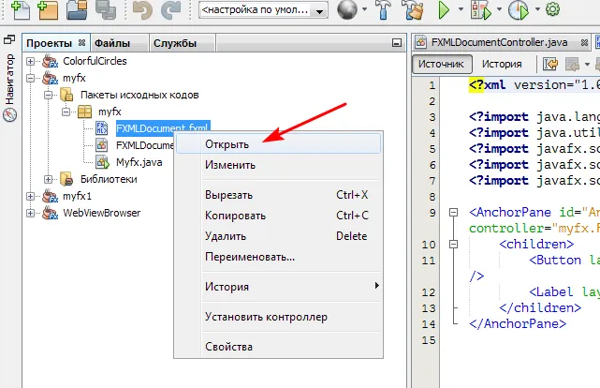Choose Переименовать... in context menu
The image size is (600, 388).
pyautogui.click(x=279, y=257)
